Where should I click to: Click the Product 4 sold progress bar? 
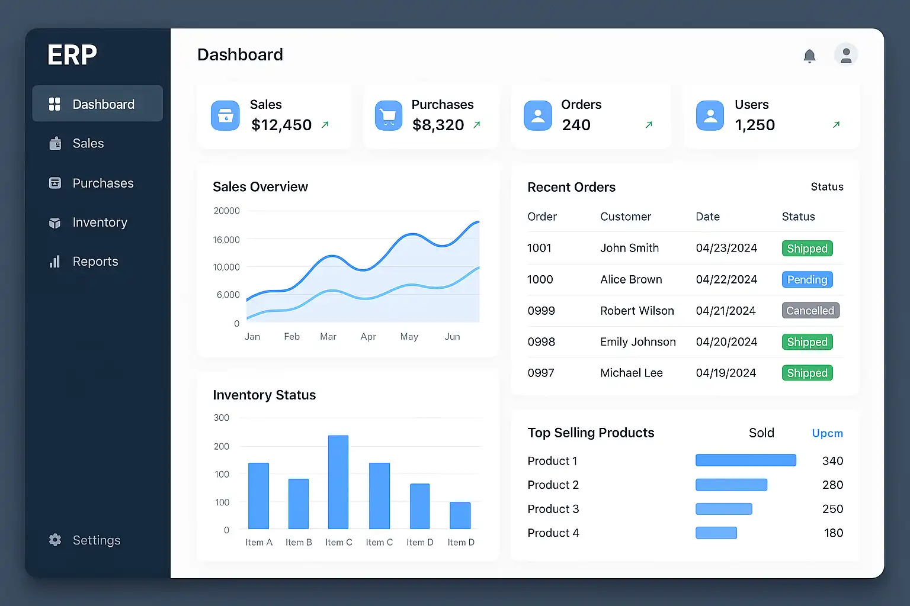tap(716, 533)
